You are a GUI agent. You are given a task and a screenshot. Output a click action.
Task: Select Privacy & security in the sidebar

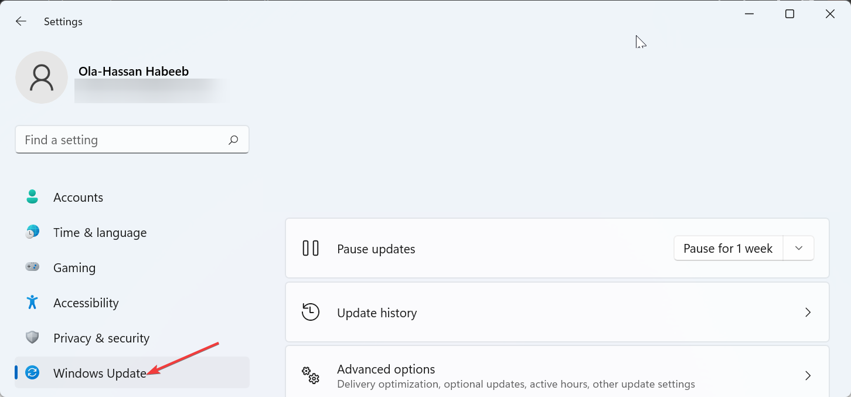[x=101, y=338]
